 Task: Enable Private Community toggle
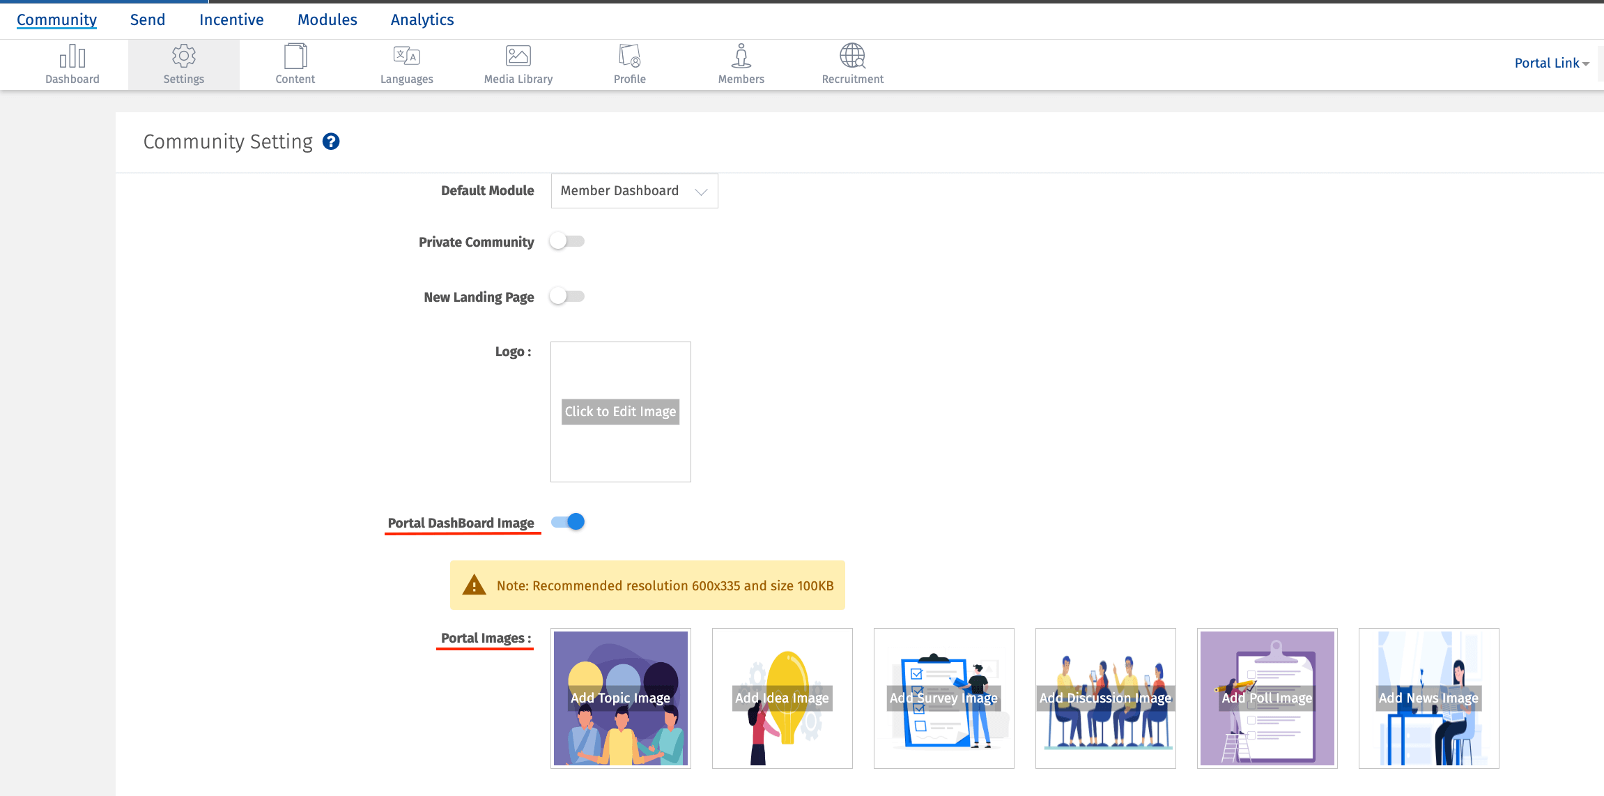pyautogui.click(x=566, y=241)
